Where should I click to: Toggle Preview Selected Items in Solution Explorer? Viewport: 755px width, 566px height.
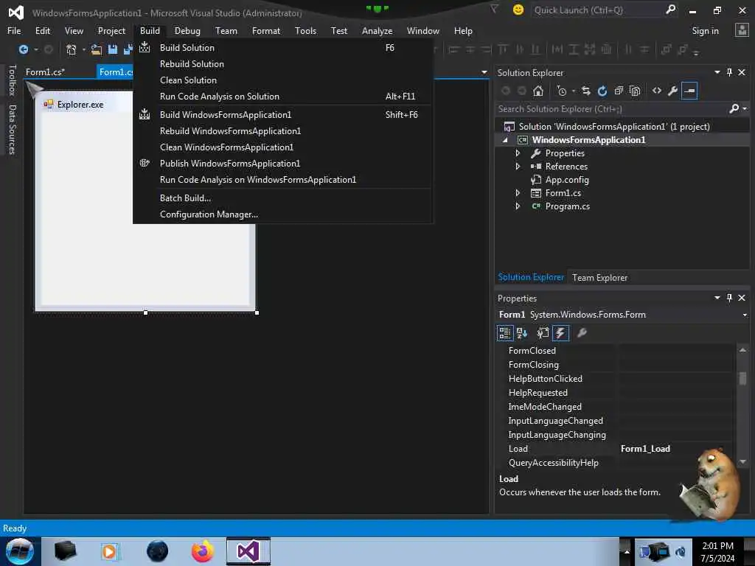pyautogui.click(x=689, y=91)
